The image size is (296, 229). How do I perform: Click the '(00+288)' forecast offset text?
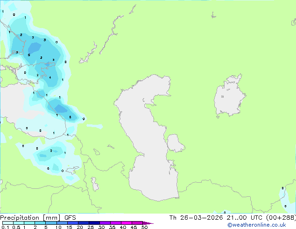281,218
